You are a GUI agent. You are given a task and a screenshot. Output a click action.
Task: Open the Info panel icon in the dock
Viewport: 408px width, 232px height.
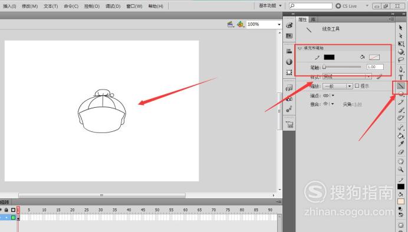click(289, 62)
